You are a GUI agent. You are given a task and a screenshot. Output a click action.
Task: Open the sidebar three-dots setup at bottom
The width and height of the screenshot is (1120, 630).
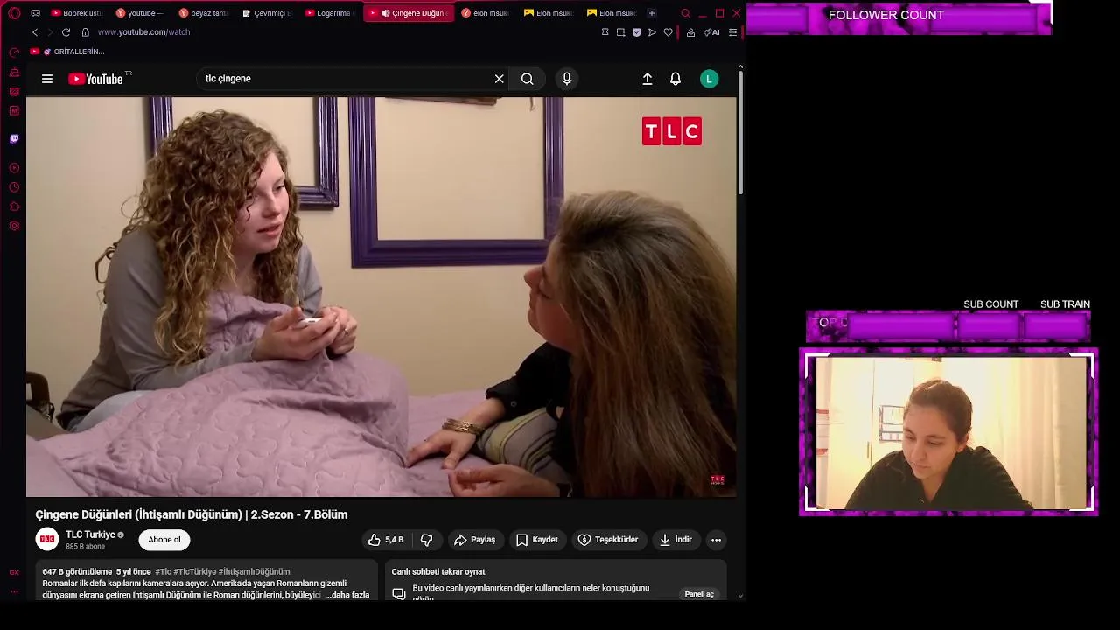pyautogui.click(x=14, y=591)
